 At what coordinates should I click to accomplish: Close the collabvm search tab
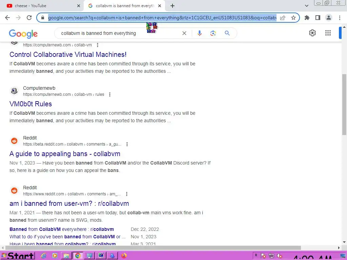click(160, 6)
